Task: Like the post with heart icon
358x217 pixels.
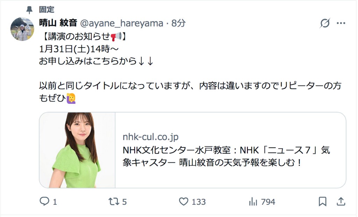Action: pyautogui.click(x=184, y=202)
